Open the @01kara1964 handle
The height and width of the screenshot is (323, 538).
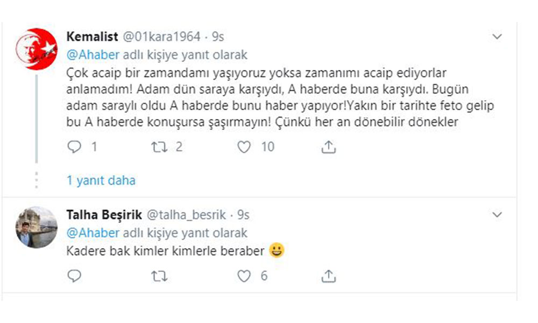coord(162,37)
